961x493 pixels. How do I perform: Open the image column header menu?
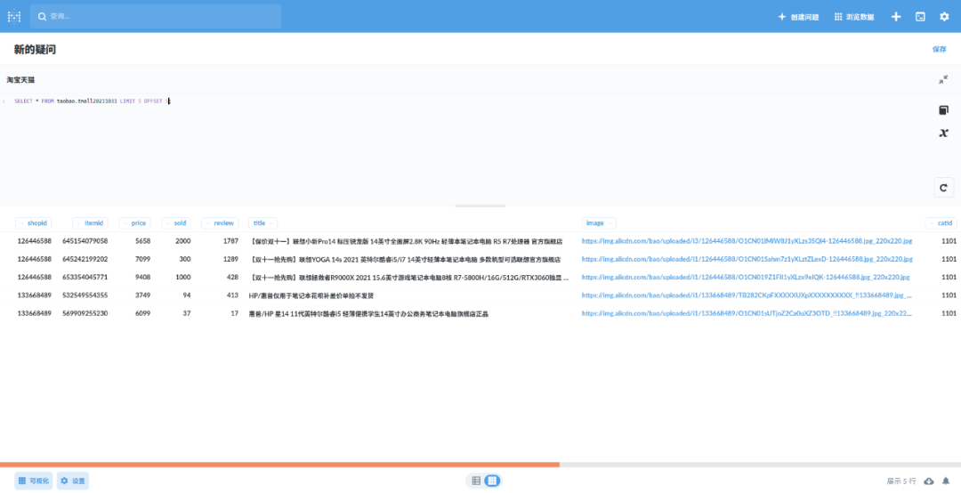(599, 223)
